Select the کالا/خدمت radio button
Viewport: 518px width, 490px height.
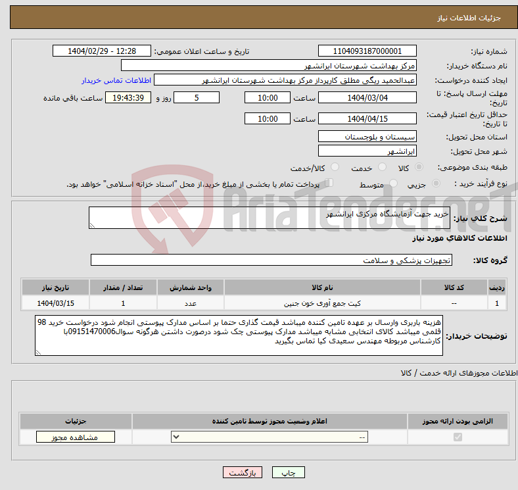(x=335, y=167)
